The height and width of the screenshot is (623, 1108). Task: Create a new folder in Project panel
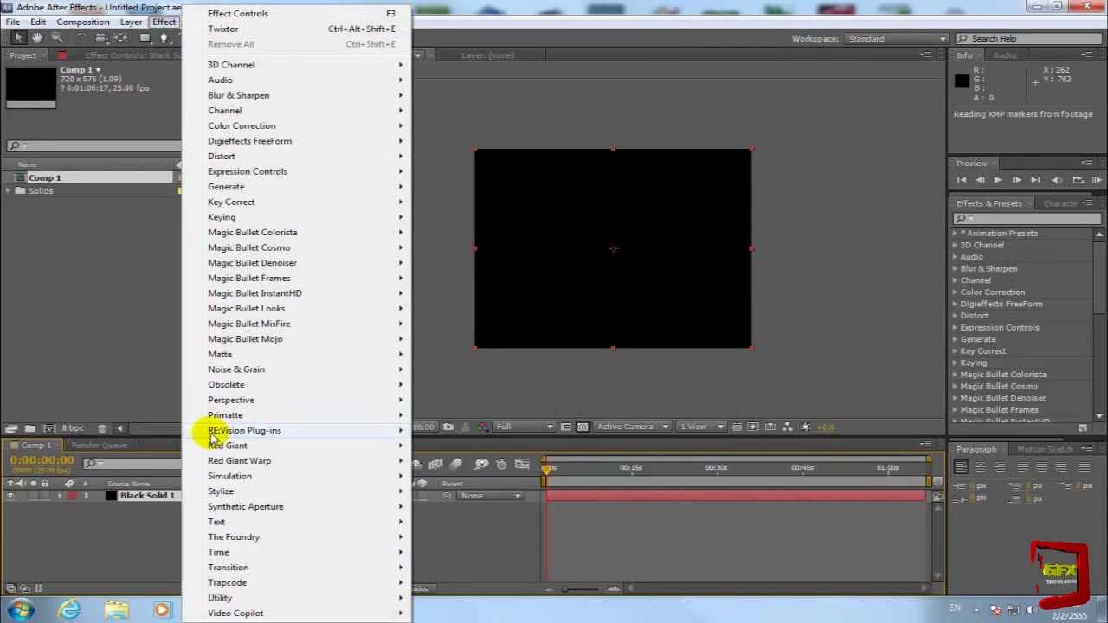[29, 428]
